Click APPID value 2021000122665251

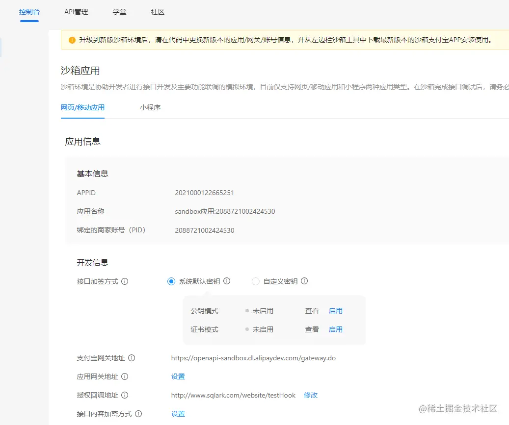click(x=205, y=193)
